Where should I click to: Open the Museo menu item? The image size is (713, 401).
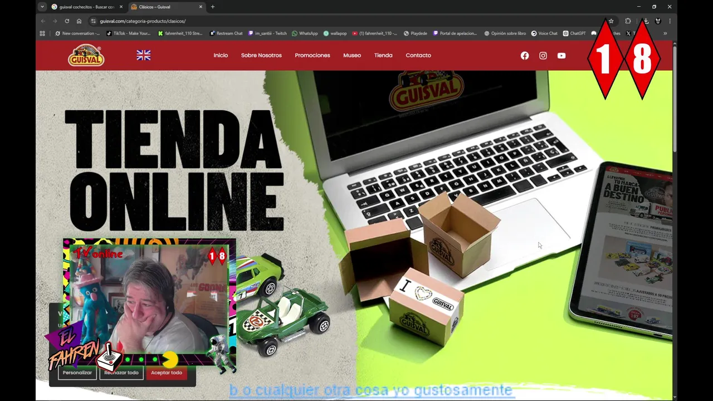coord(352,55)
